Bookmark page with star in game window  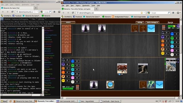142,13
